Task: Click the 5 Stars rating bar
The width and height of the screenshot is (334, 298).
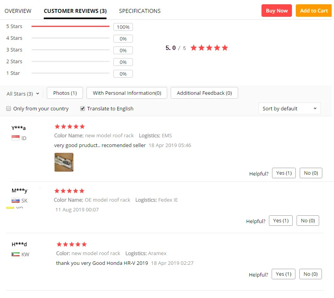Action: (x=71, y=27)
